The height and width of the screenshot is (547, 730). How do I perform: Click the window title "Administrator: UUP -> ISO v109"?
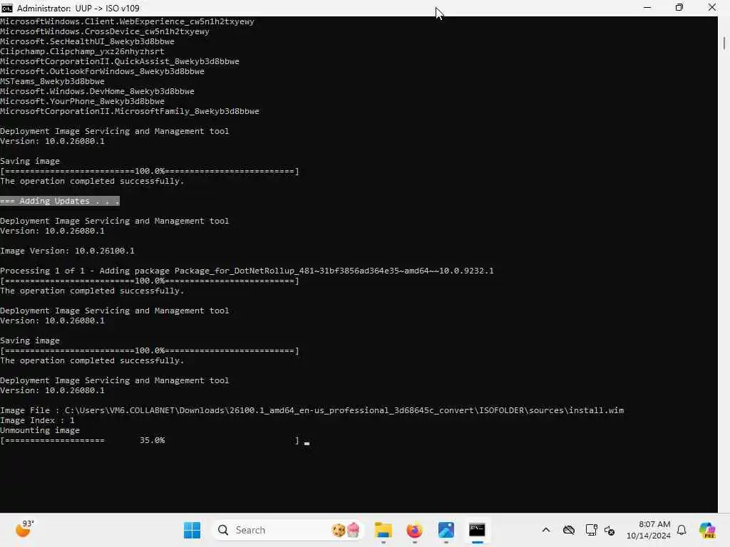coord(78,8)
